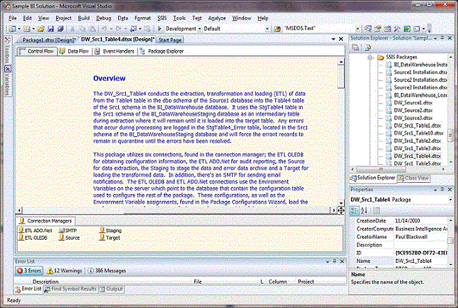Switch to the Data Flow tab

click(74, 51)
